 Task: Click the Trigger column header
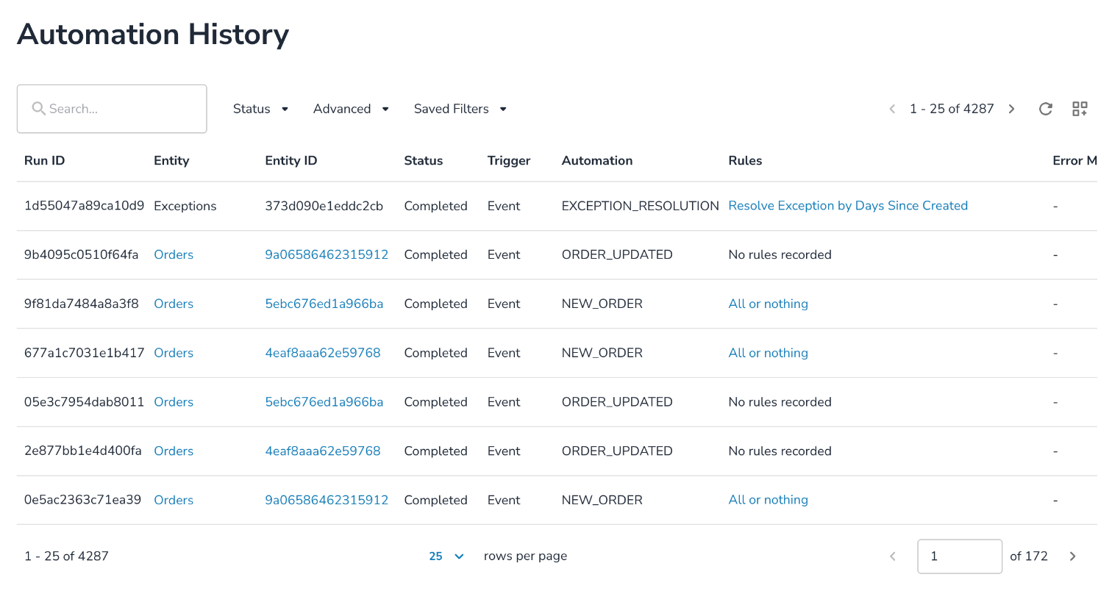point(509,161)
